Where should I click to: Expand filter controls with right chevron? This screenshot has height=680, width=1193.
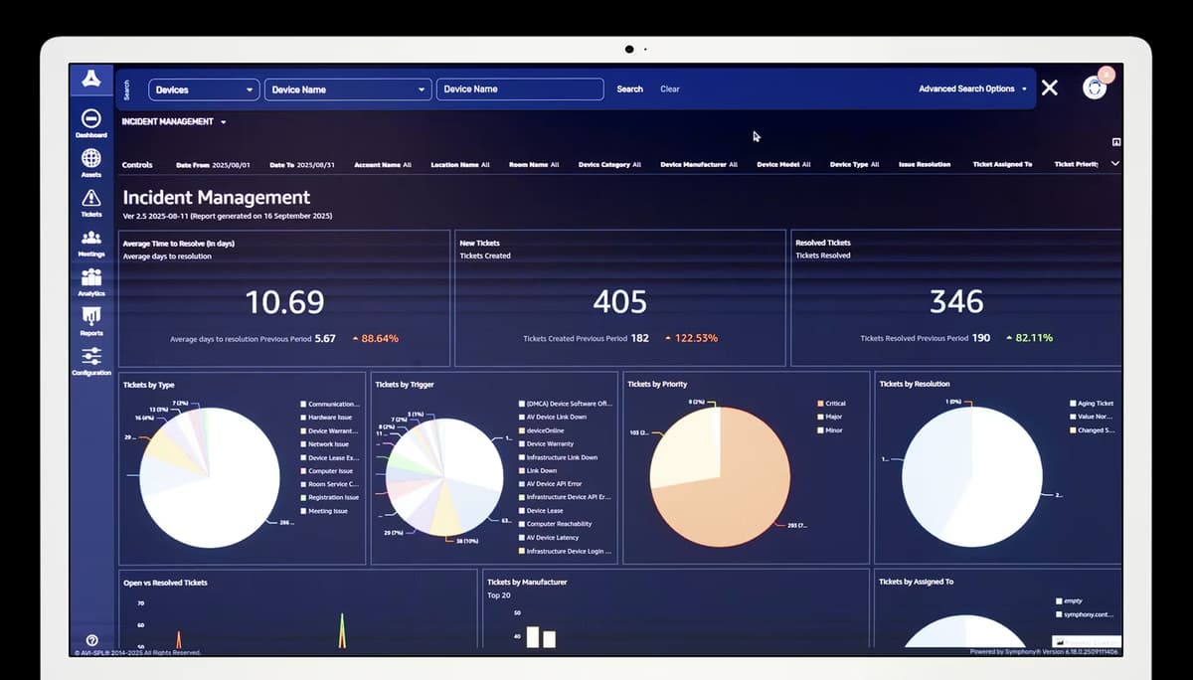tap(1114, 164)
